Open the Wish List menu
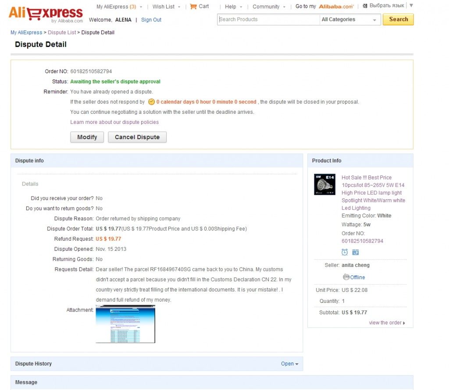This screenshot has width=449, height=390. (166, 7)
